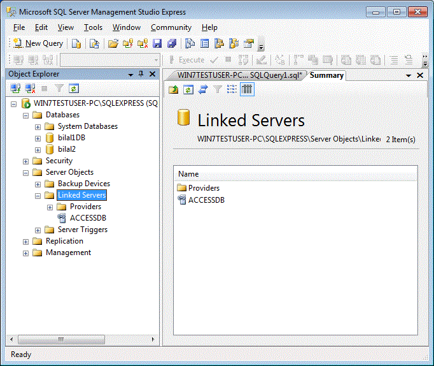Viewport: 434px width, 366px height.
Task: Expand the bilal2 database node
Action: point(38,150)
